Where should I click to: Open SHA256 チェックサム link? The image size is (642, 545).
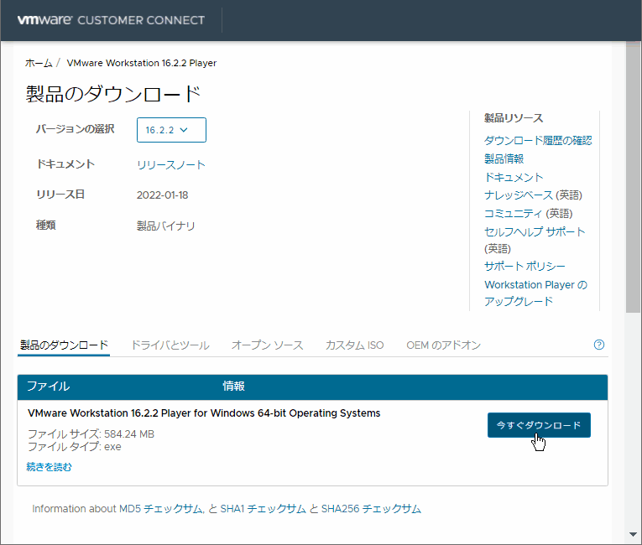pos(371,509)
